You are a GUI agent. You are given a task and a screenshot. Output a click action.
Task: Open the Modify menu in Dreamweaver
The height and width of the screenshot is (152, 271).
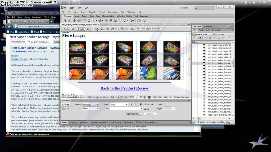pyautogui.click(x=92, y=12)
